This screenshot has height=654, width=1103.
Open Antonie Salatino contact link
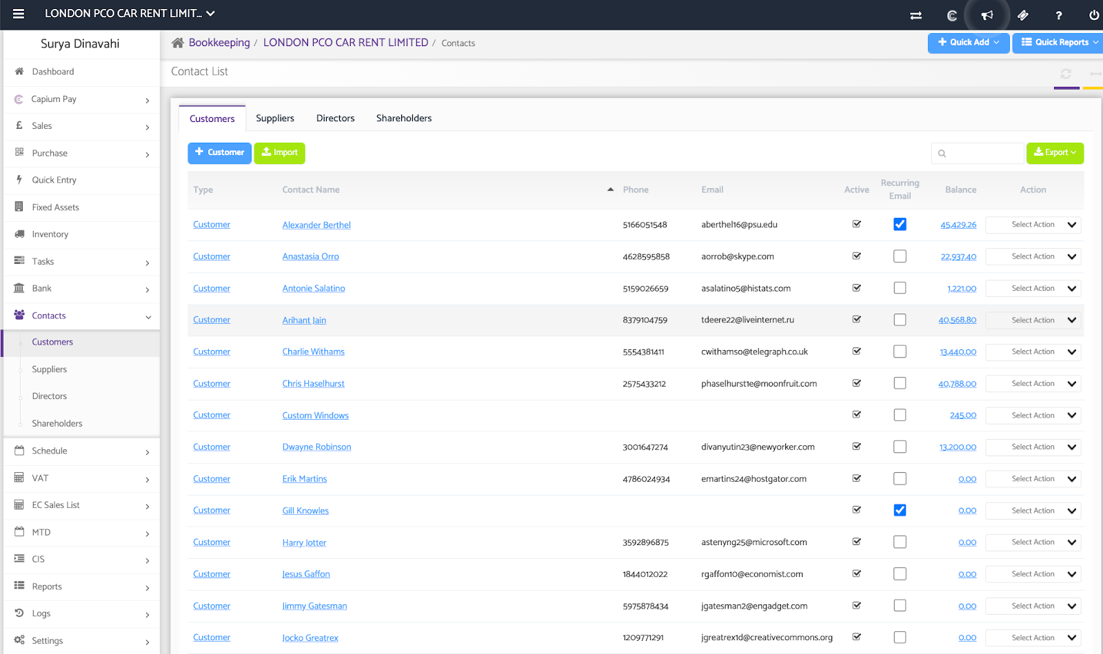tap(314, 289)
